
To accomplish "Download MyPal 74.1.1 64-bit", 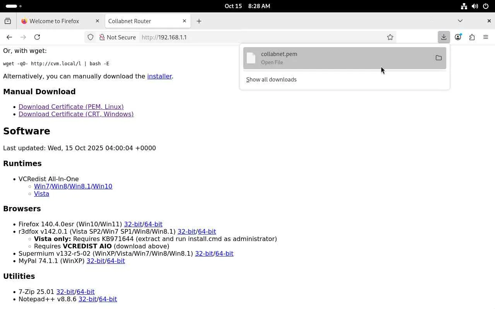I will point(116,261).
